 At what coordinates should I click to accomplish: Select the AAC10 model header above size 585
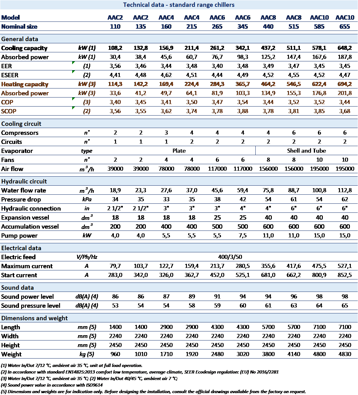(x=319, y=17)
